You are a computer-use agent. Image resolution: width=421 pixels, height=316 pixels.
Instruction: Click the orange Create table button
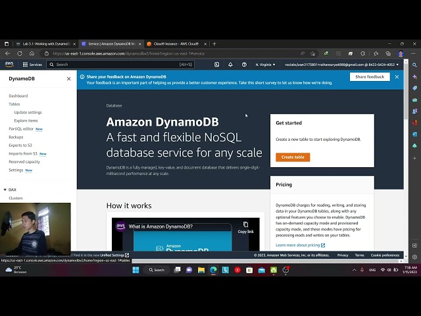pos(293,157)
